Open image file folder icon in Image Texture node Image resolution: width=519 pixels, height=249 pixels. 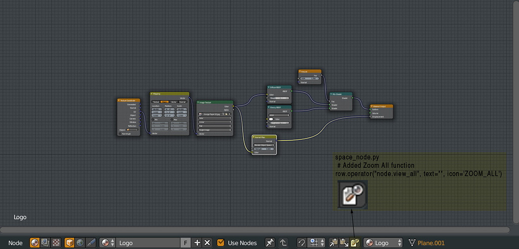click(x=227, y=114)
